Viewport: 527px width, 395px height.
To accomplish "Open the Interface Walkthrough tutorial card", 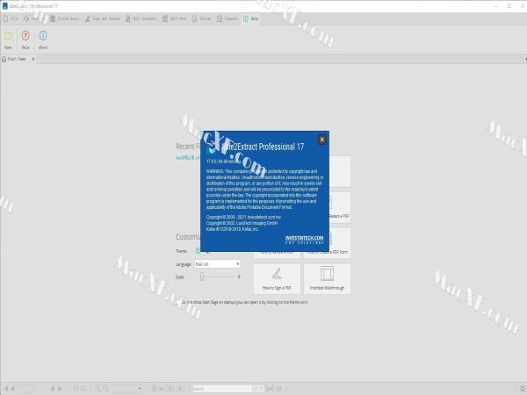I will [327, 279].
